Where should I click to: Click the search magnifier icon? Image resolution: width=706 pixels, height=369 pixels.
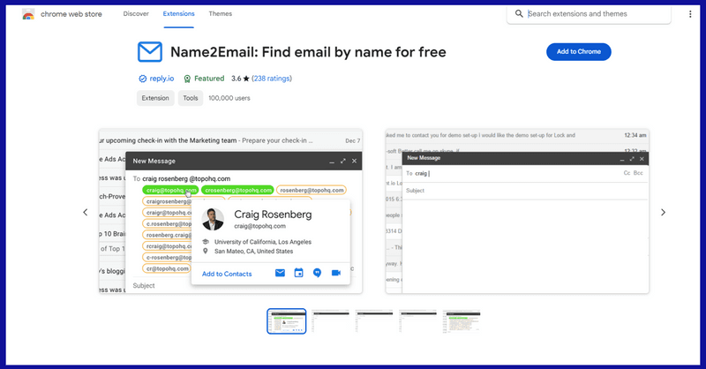tap(518, 14)
